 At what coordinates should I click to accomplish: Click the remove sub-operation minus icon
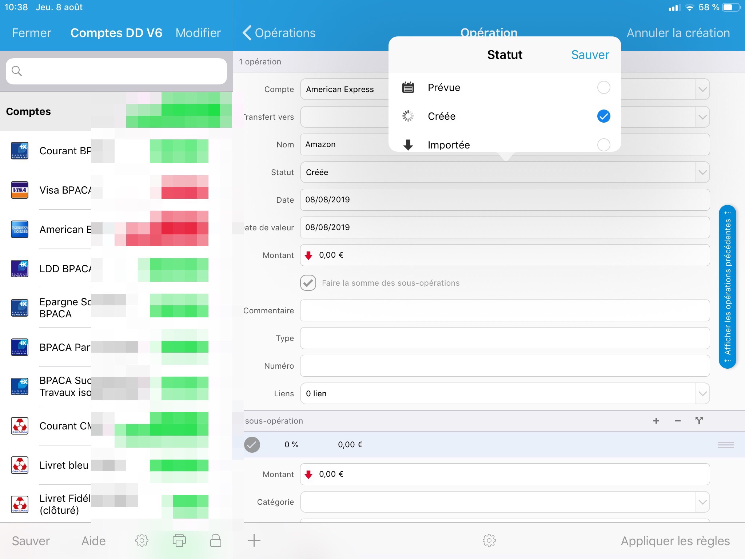677,421
